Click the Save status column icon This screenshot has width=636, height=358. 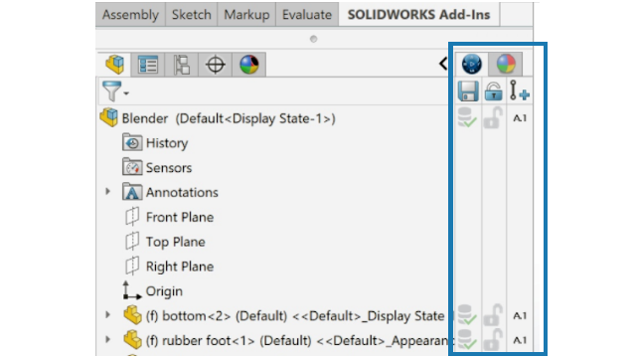tap(468, 90)
